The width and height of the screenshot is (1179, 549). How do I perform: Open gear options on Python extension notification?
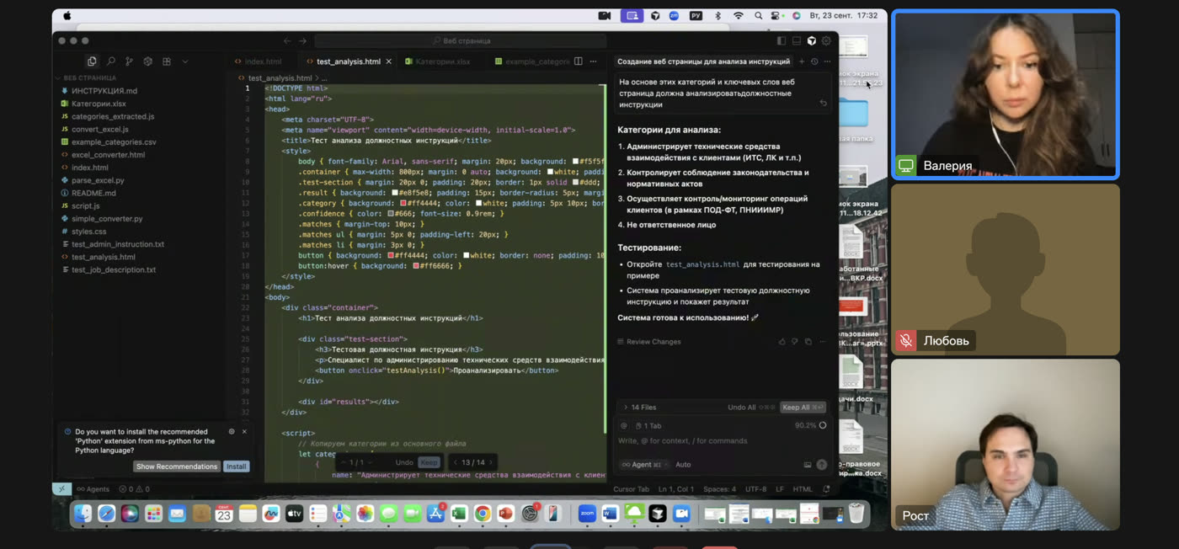(x=232, y=432)
